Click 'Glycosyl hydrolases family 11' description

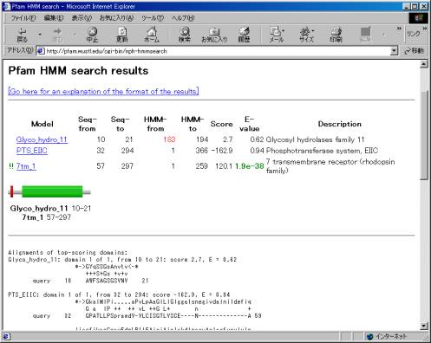click(x=315, y=139)
